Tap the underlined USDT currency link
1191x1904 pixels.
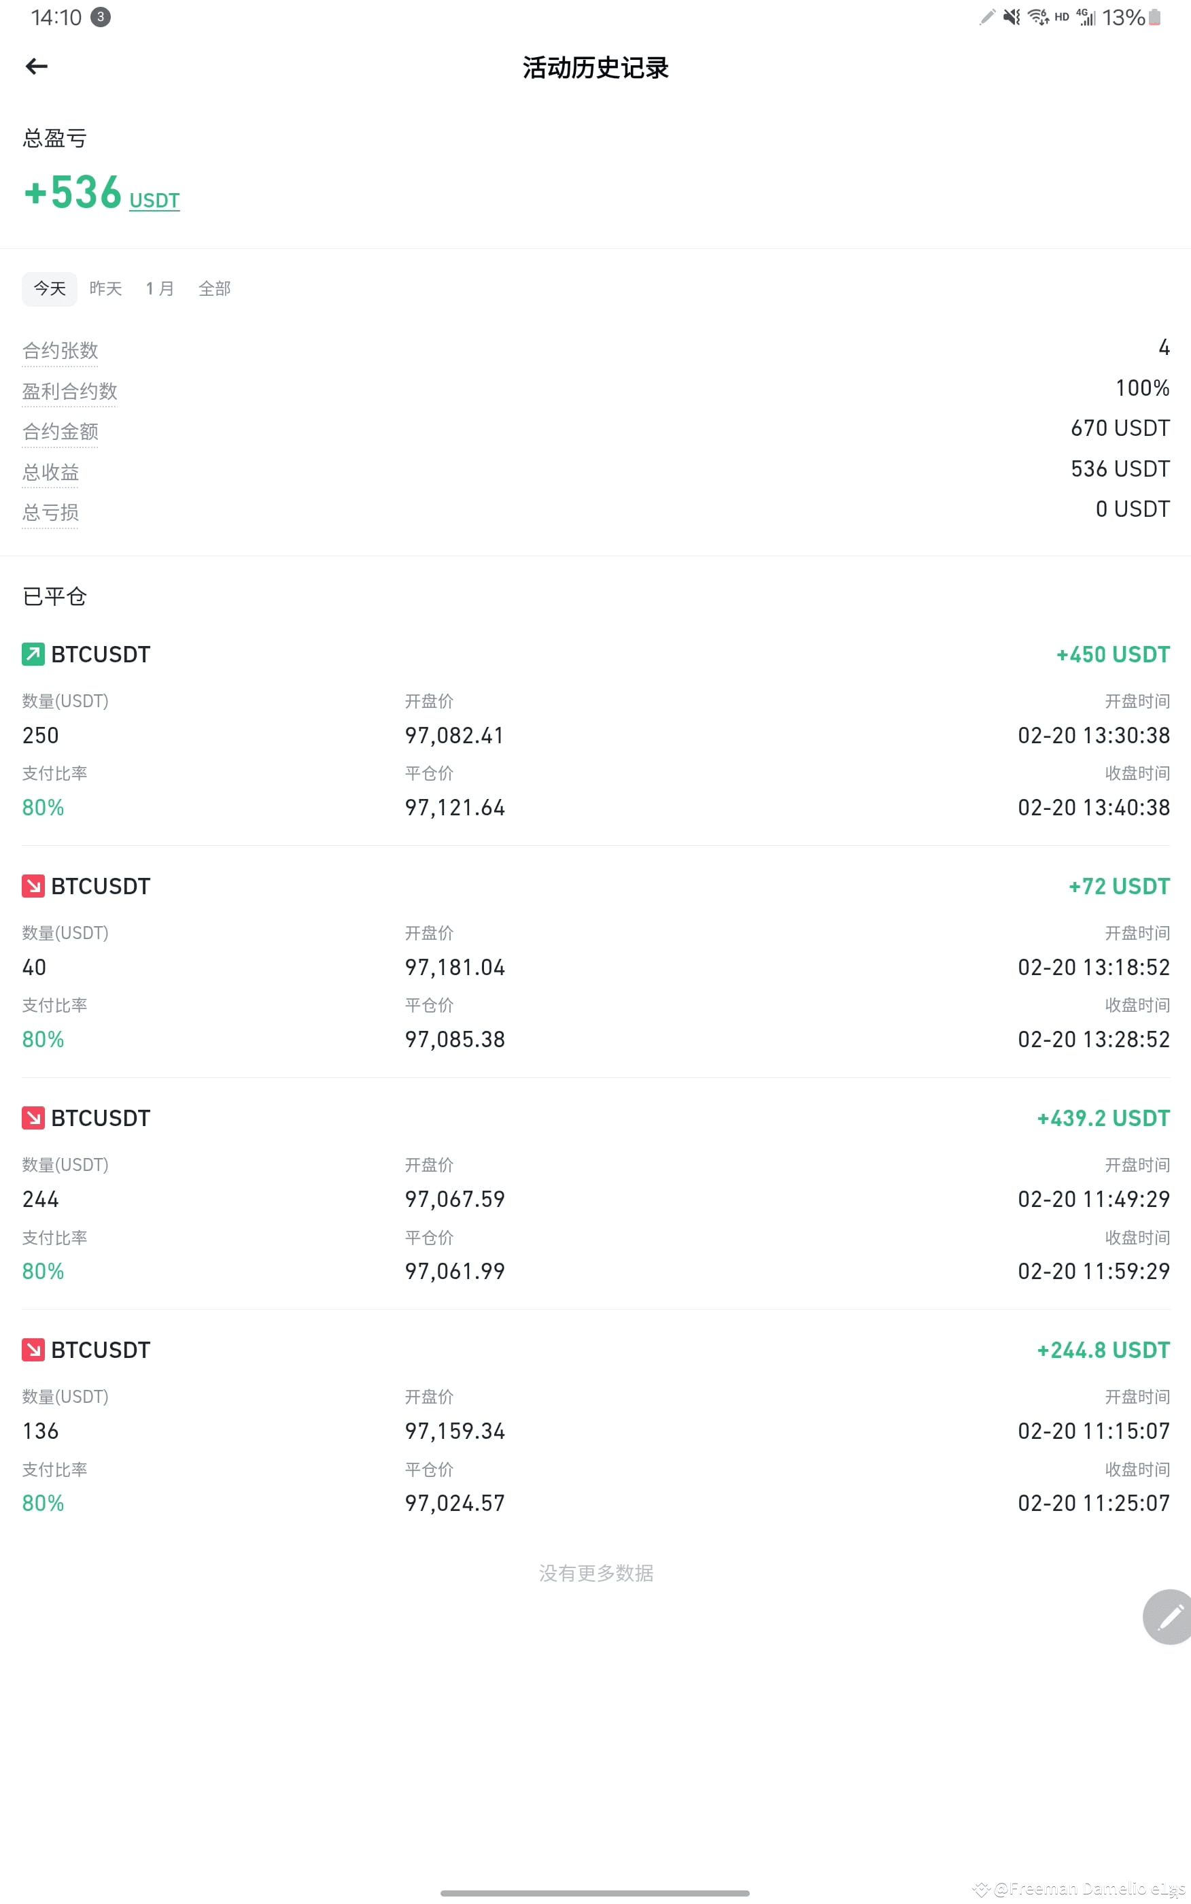(154, 200)
